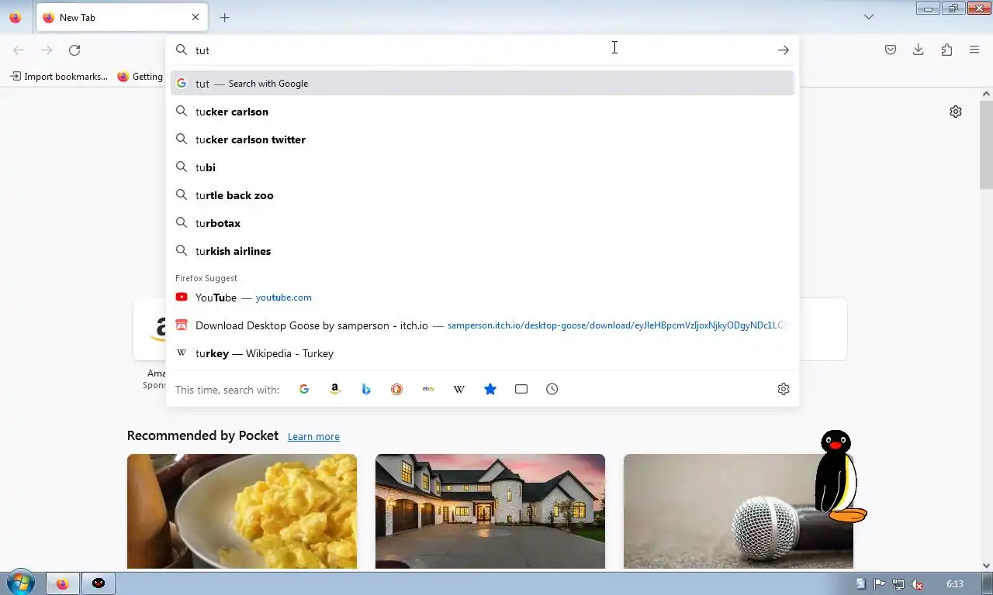Open a new tab with plus button
Viewport: 993px width, 595px height.
224,17
